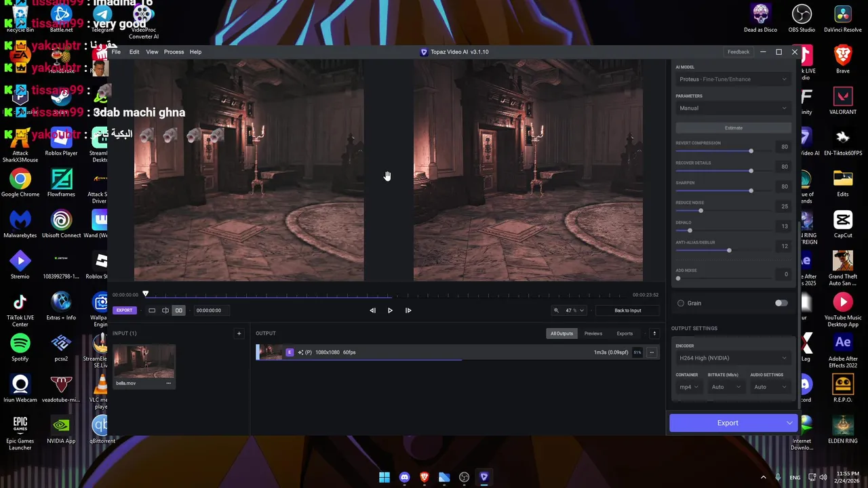
Task: Open the Edit menu
Action: [134, 52]
